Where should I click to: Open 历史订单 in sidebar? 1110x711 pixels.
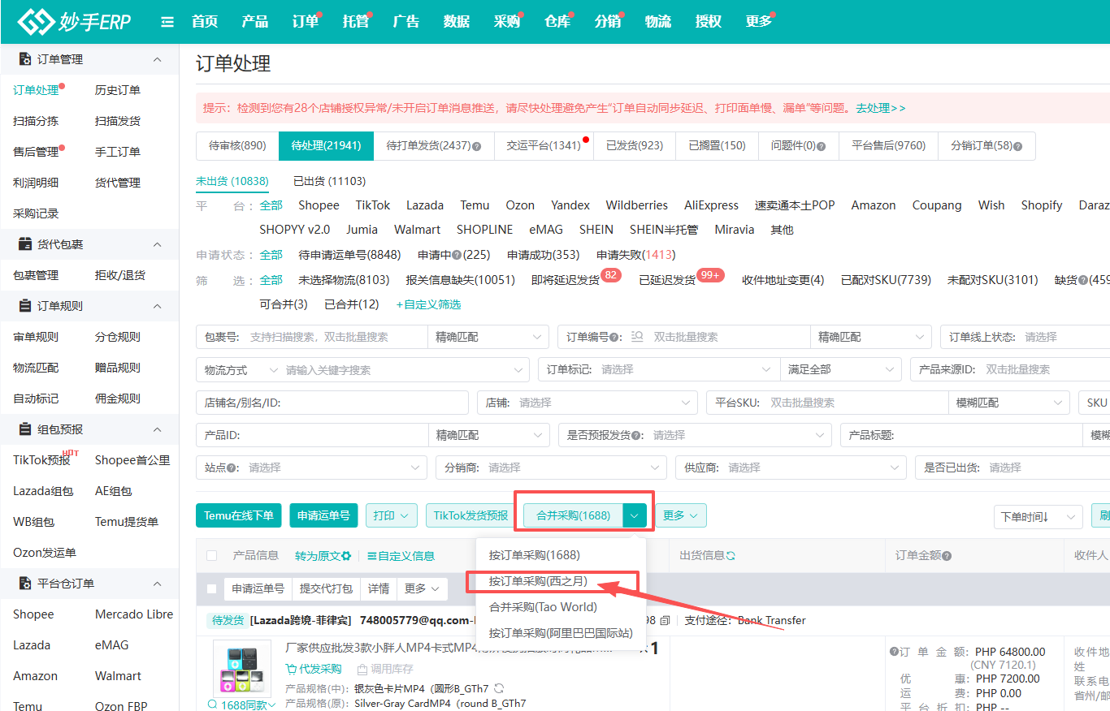(118, 90)
